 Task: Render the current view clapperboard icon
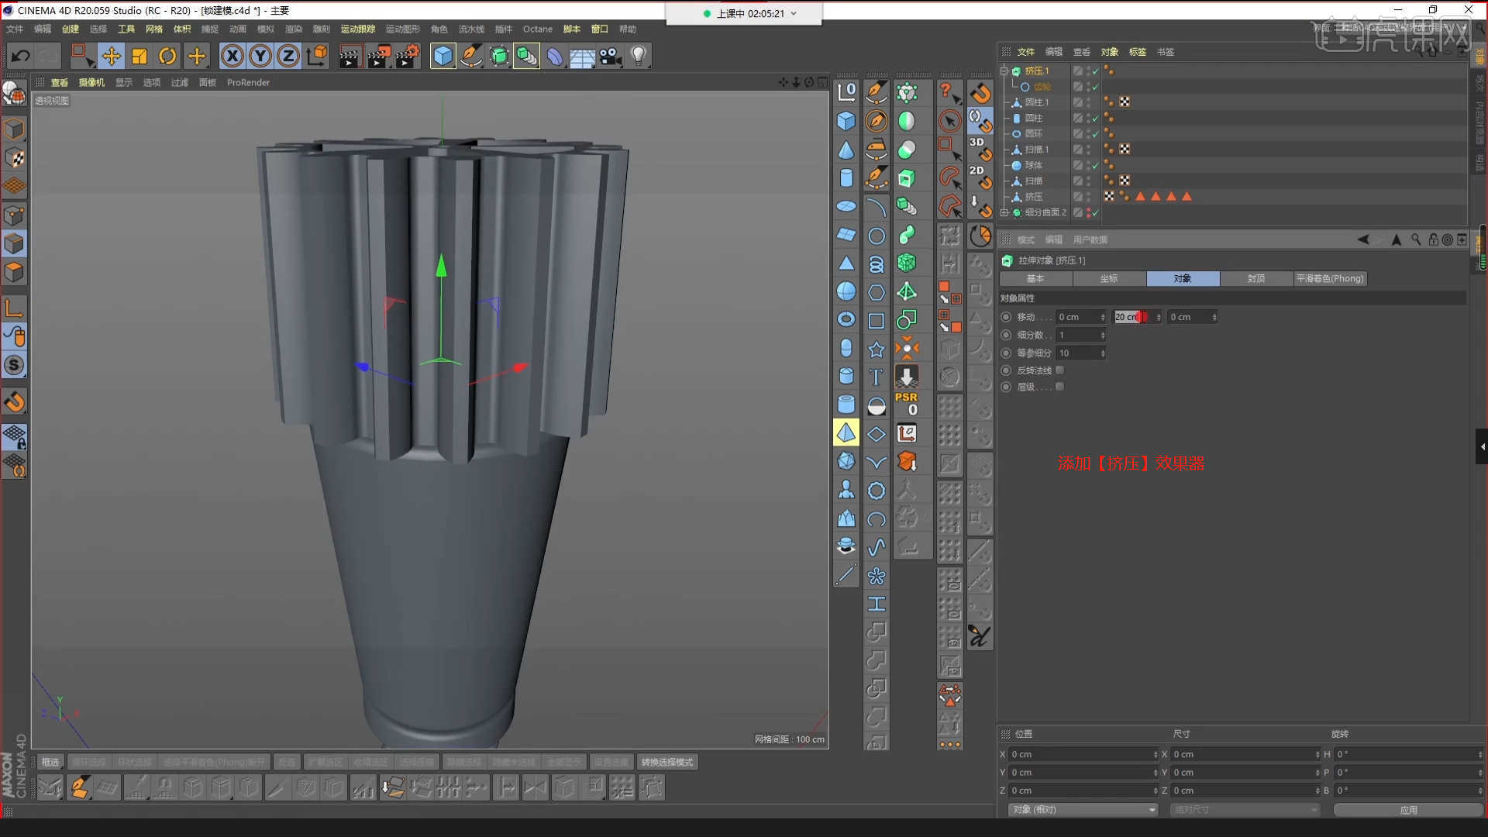click(x=350, y=56)
